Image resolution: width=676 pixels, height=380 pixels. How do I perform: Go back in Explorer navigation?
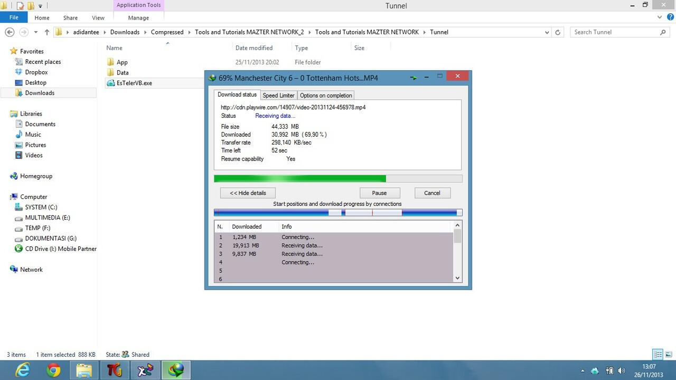[x=10, y=32]
